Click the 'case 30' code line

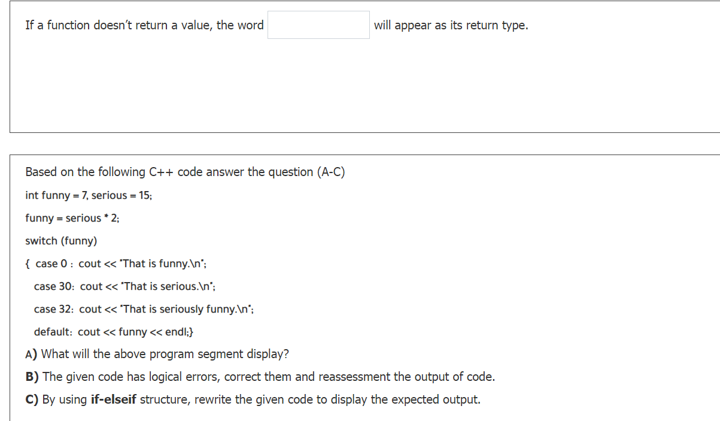click(124, 286)
